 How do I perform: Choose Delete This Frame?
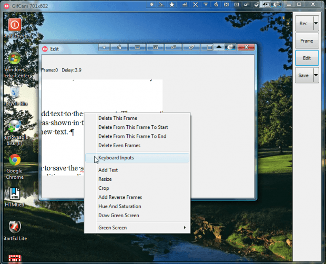click(118, 118)
